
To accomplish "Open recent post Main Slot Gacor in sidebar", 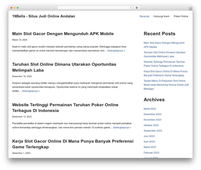I will pos(164,45).
